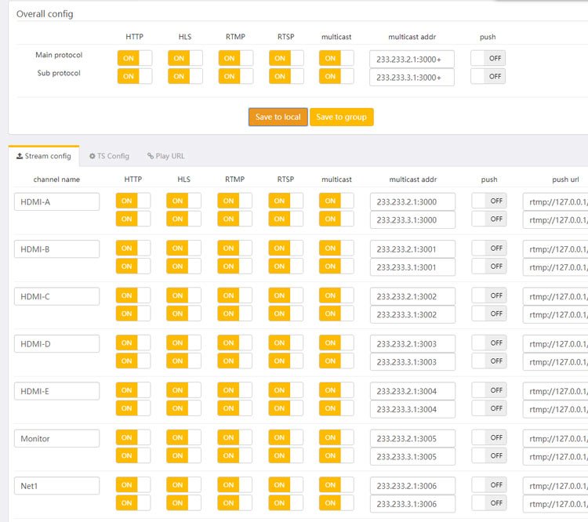The height and width of the screenshot is (522, 588).
Task: Switch to the TS Config tab
Action: point(109,156)
